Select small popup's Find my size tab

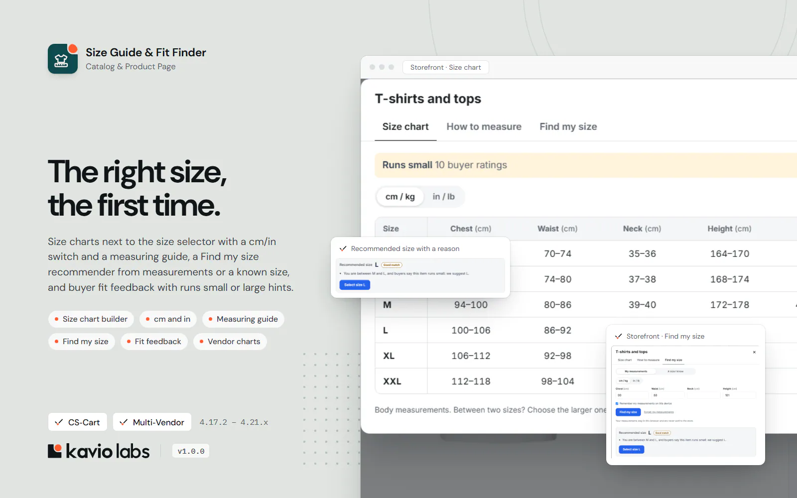(673, 360)
